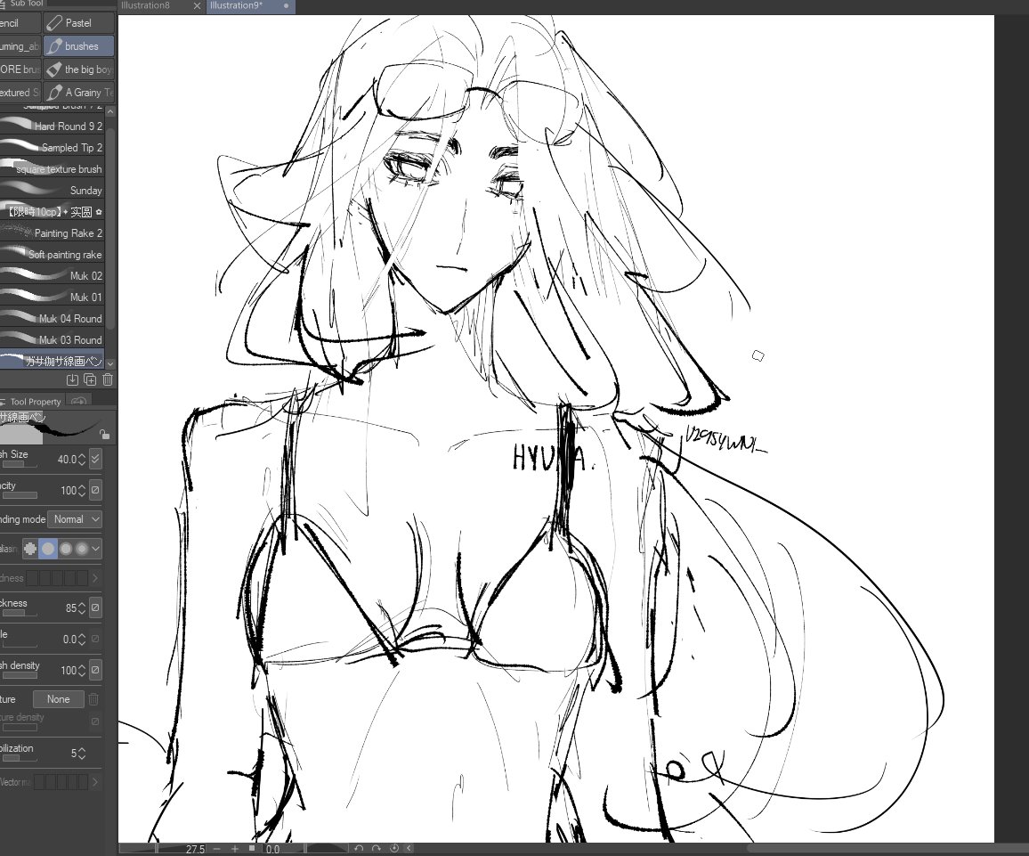The height and width of the screenshot is (856, 1029).
Task: Expand the Hardness indicator options arrow
Action: [x=95, y=578]
